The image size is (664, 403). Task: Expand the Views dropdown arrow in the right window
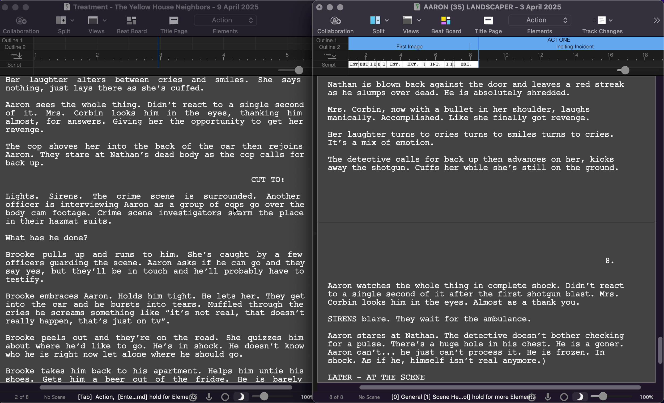[x=419, y=20]
